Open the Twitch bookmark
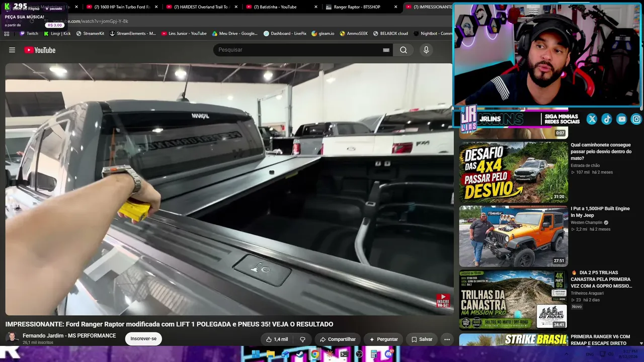This screenshot has height=362, width=644. (x=29, y=34)
